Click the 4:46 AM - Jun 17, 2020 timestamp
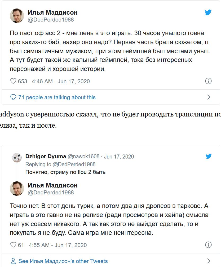The width and height of the screenshot is (221, 267). (x=61, y=81)
